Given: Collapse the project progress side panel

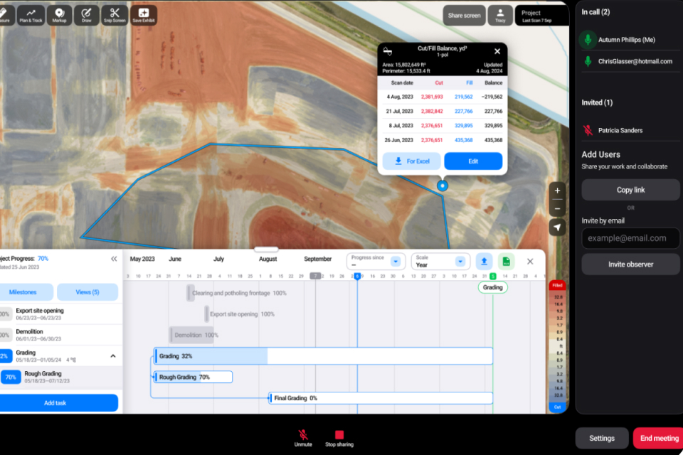Looking at the screenshot, I should pyautogui.click(x=114, y=259).
